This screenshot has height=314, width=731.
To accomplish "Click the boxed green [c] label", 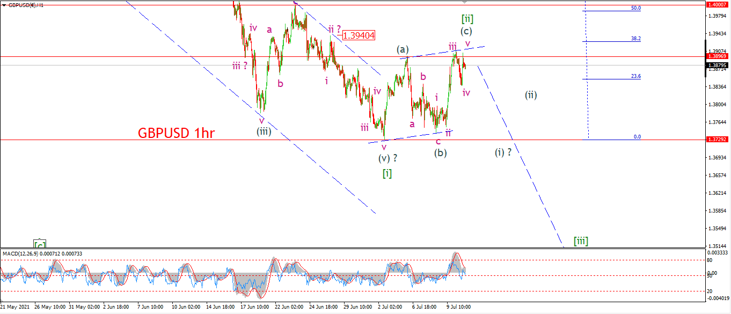I will pyautogui.click(x=39, y=243).
